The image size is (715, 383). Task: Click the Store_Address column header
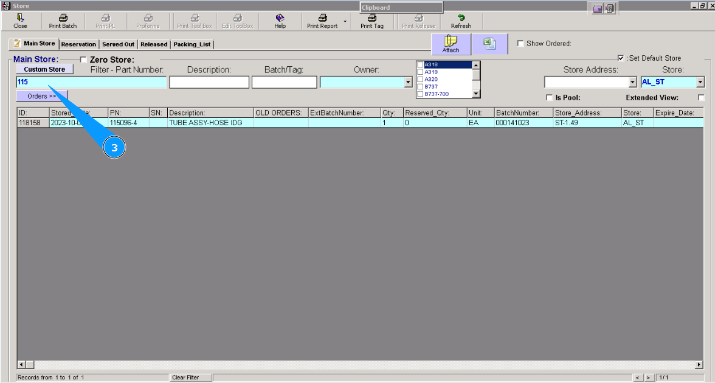pos(587,112)
